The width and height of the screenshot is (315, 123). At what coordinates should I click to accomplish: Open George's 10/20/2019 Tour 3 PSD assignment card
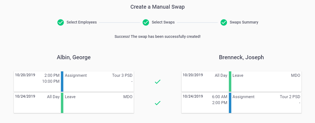pyautogui.click(x=74, y=81)
